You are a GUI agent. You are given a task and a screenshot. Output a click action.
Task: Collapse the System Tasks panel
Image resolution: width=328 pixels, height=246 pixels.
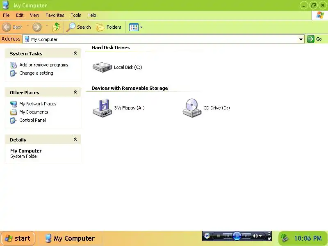coord(75,53)
